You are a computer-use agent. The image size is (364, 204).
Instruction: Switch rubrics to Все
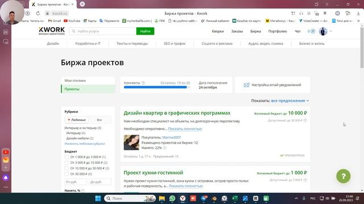[x=100, y=120]
